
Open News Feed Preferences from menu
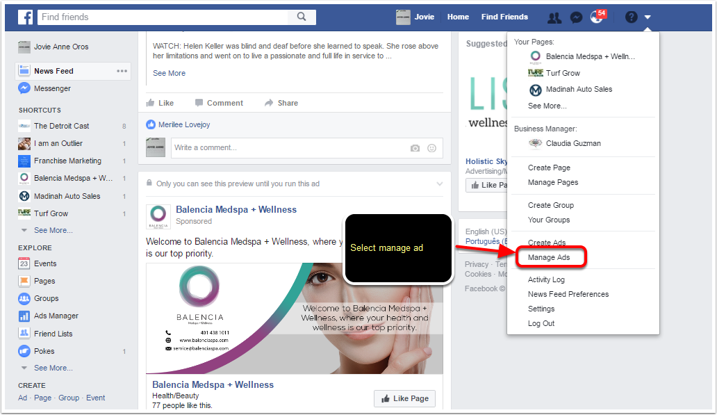pos(568,294)
